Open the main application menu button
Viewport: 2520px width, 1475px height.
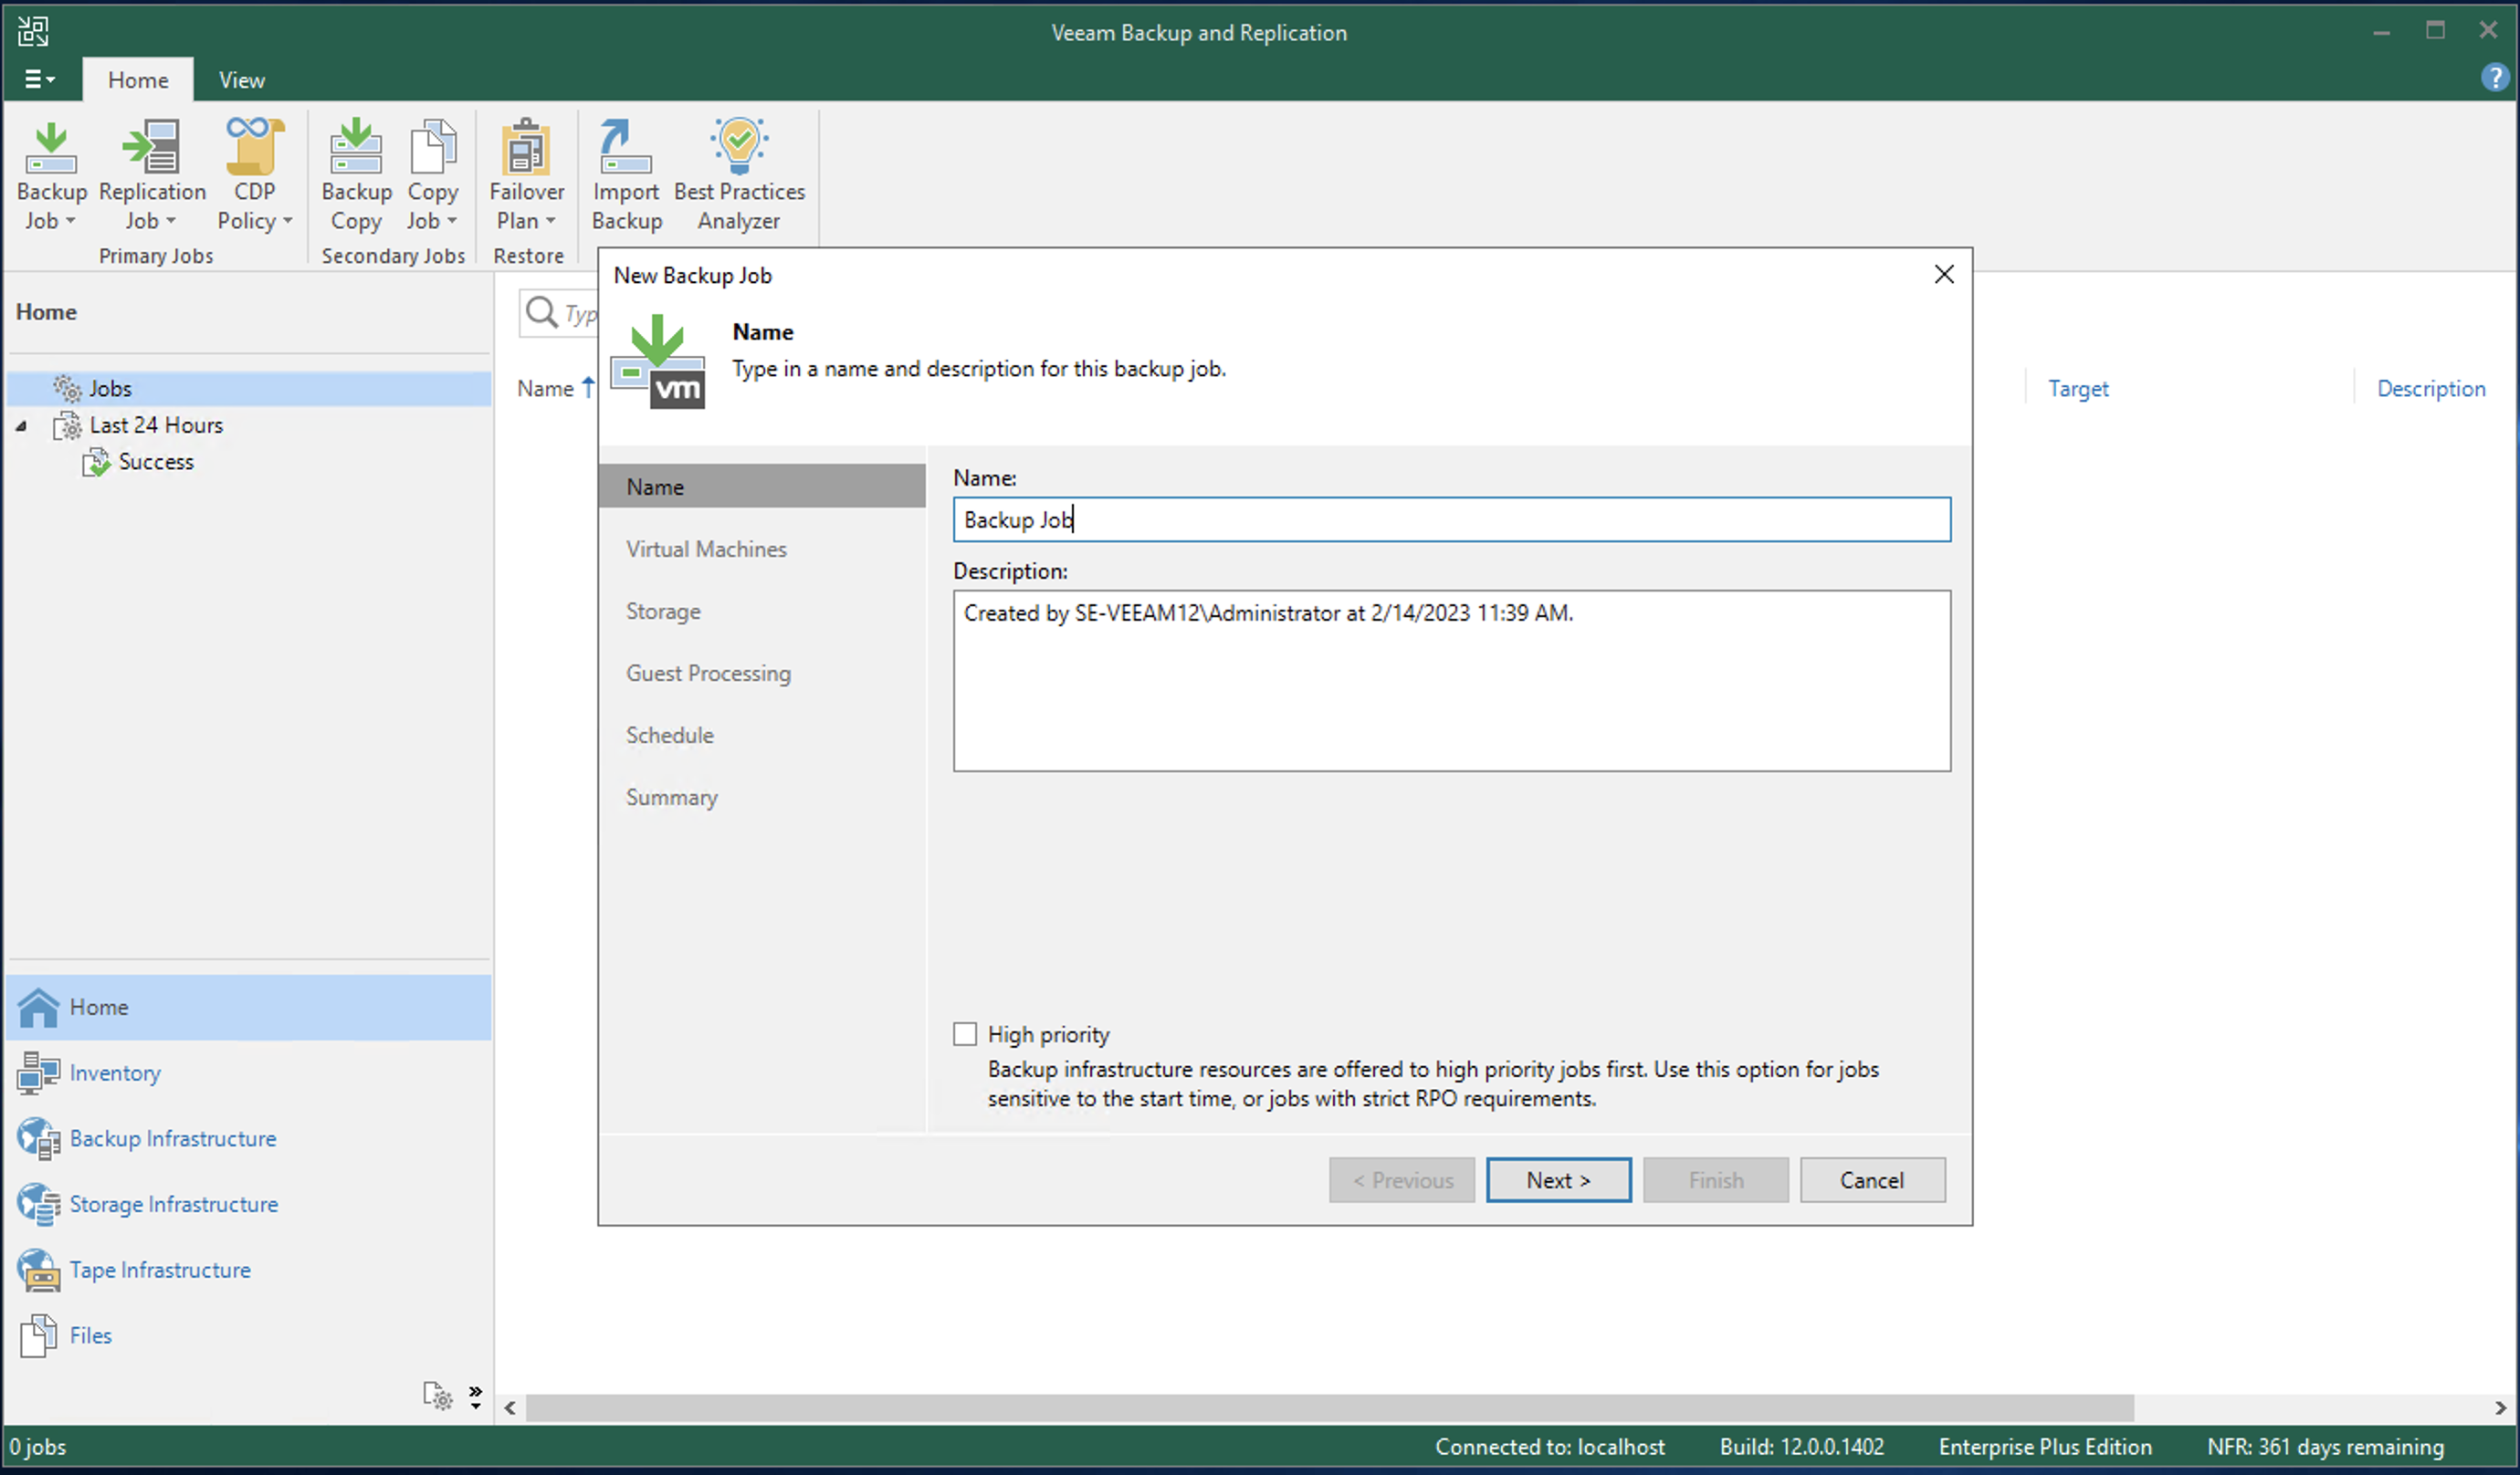[39, 79]
